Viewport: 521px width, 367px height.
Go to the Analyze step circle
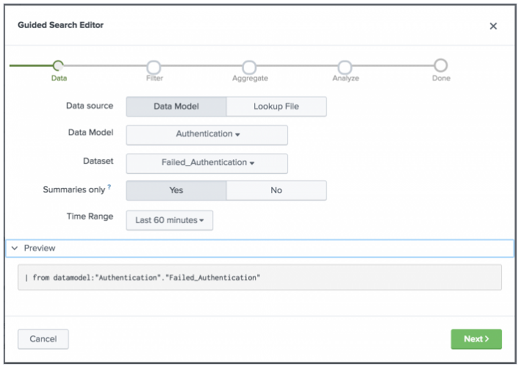[345, 67]
